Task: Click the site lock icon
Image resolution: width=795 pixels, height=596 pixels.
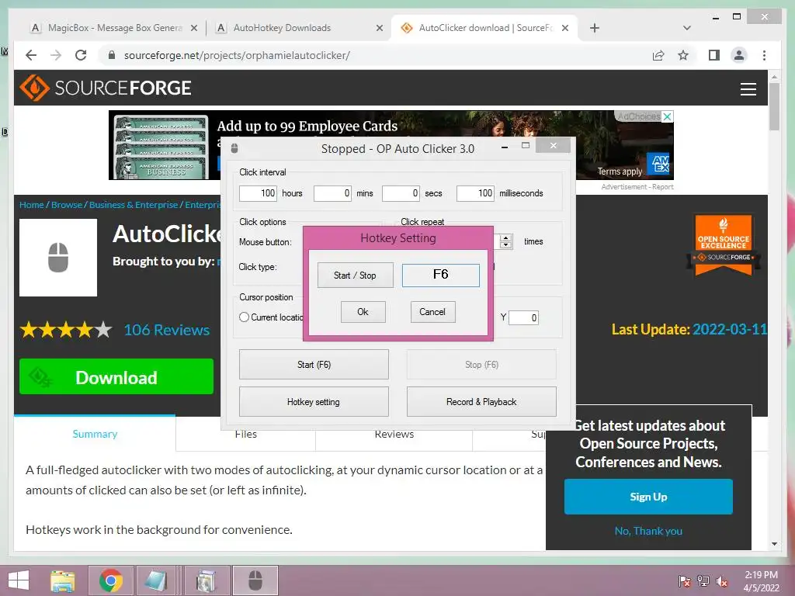Action: (112, 55)
